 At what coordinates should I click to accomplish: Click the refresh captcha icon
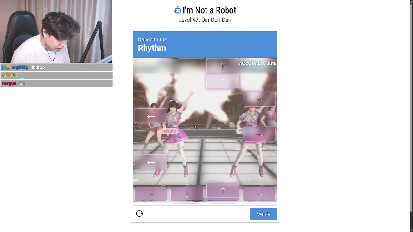(x=139, y=214)
